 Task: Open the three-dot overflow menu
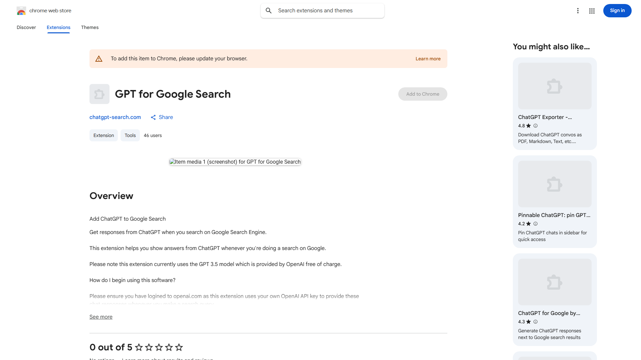click(578, 11)
